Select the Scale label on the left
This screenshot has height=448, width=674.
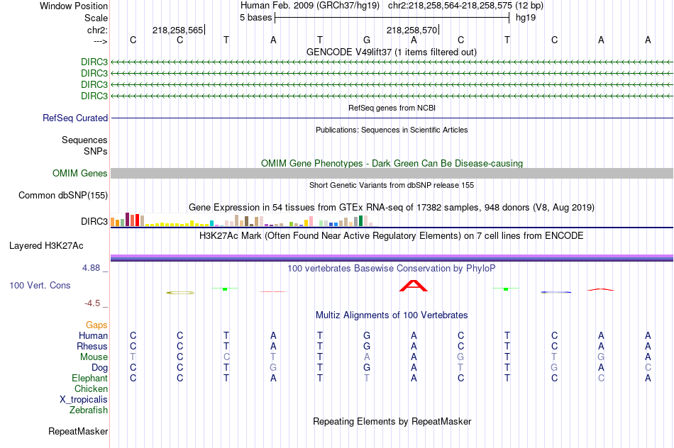click(x=96, y=18)
